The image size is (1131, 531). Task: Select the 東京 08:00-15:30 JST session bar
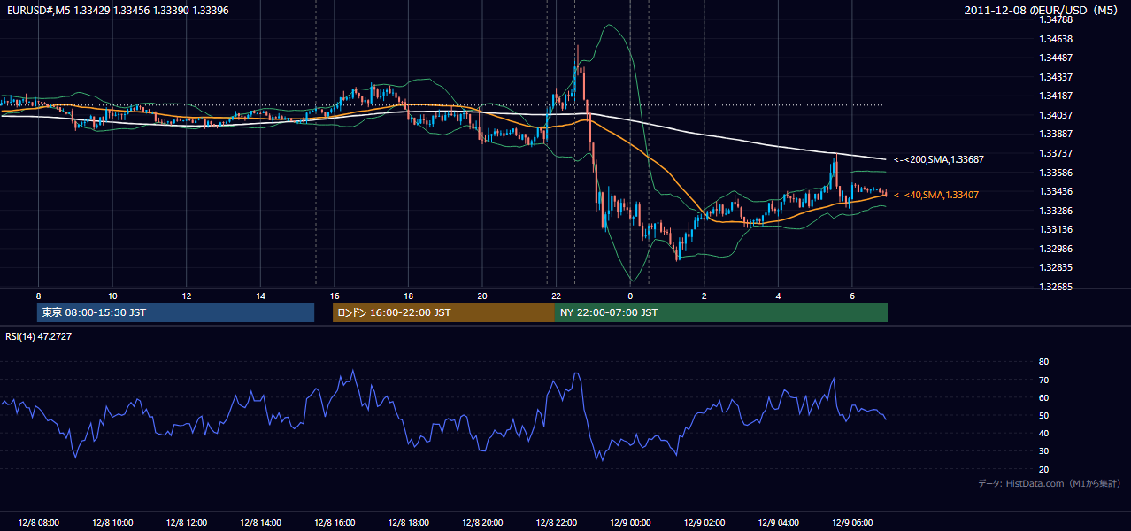tap(176, 312)
